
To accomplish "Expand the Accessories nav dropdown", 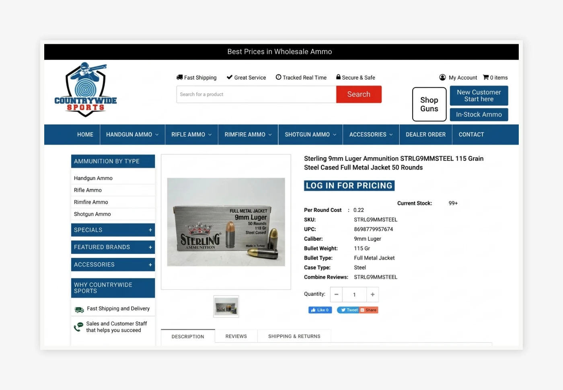I will point(391,135).
